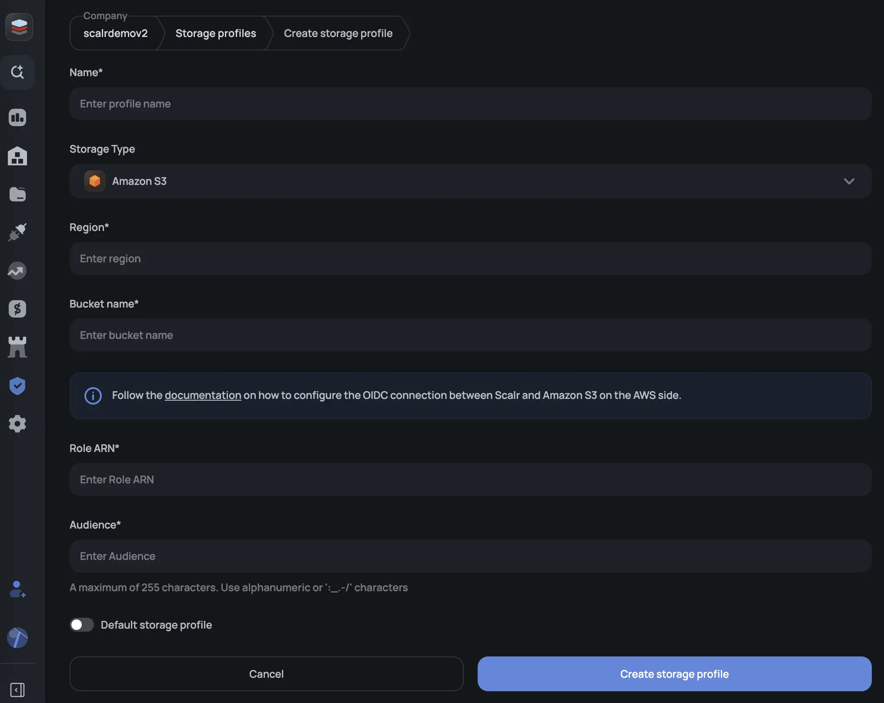
Task: Toggle the Default storage profile switch
Action: pos(82,625)
